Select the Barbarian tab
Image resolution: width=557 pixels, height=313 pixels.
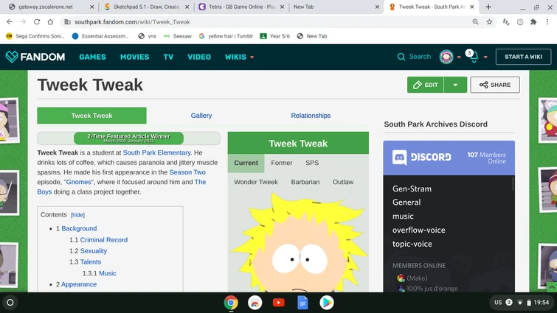305,182
